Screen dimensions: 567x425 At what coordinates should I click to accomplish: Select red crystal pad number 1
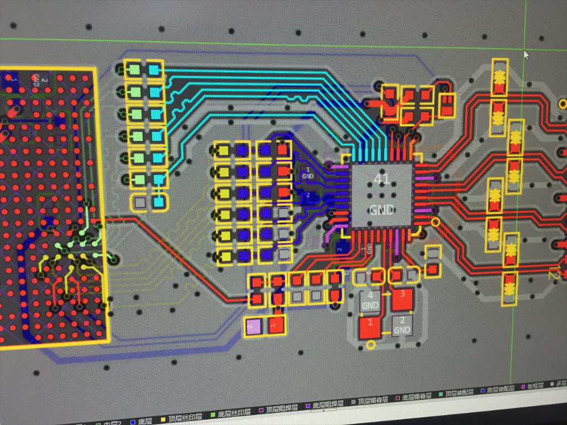[370, 327]
